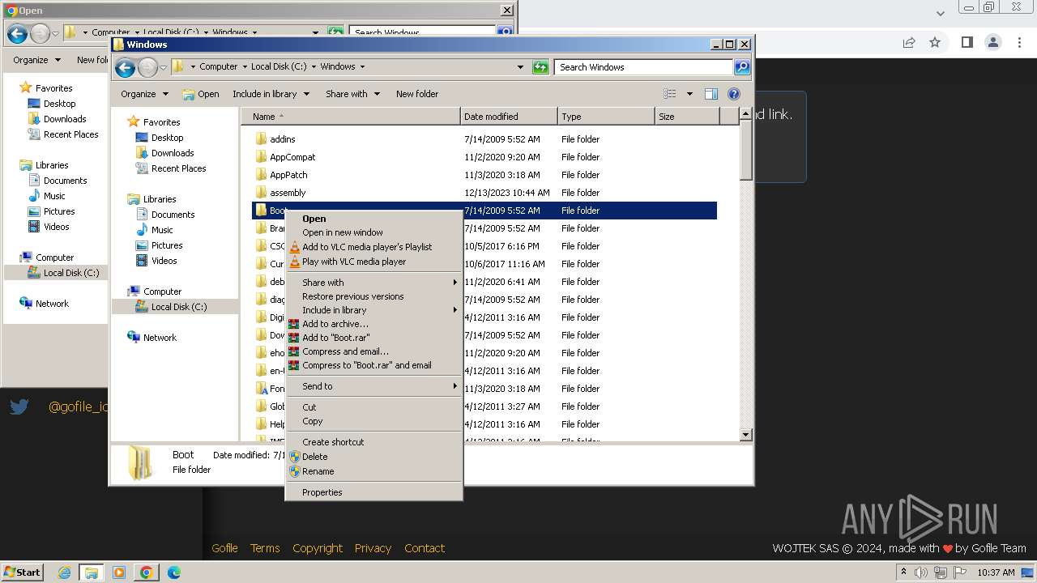Screen dimensions: 1037x583
Task: Open the Copyright footer link
Action: 318,548
